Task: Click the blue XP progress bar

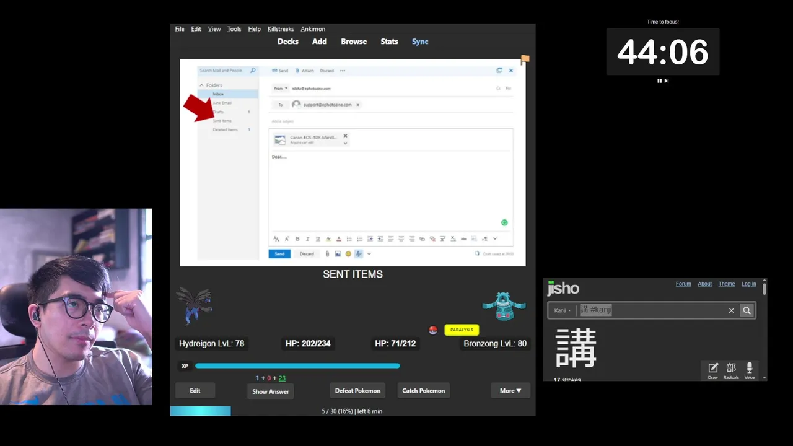Action: pos(297,366)
